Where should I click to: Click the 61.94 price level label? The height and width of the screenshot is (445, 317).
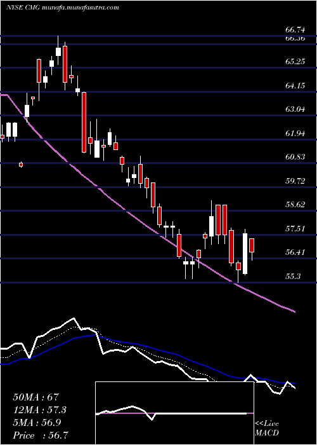295,133
